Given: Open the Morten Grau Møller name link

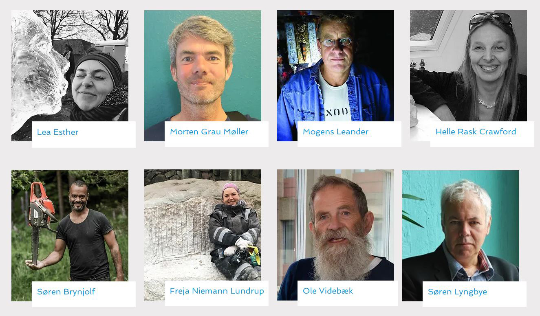Looking at the screenshot, I should point(209,132).
